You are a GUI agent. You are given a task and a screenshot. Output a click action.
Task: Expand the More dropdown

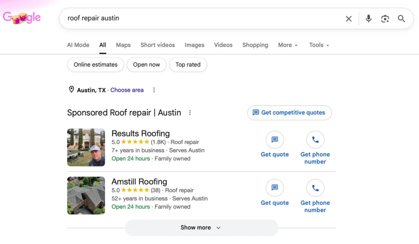288,45
